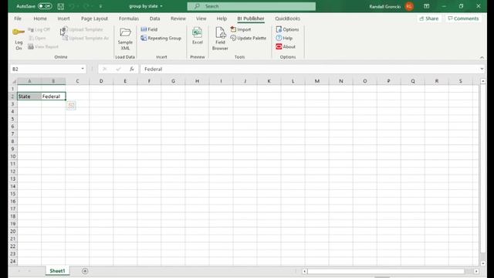
Task: Switch to the Page Layout tab
Action: pos(94,19)
